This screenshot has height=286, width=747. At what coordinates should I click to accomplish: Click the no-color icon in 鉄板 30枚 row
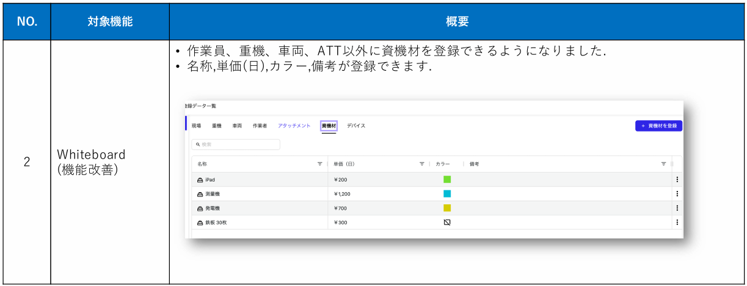click(x=447, y=223)
